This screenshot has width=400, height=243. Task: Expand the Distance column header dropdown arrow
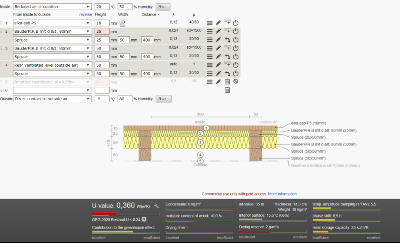(159, 14)
